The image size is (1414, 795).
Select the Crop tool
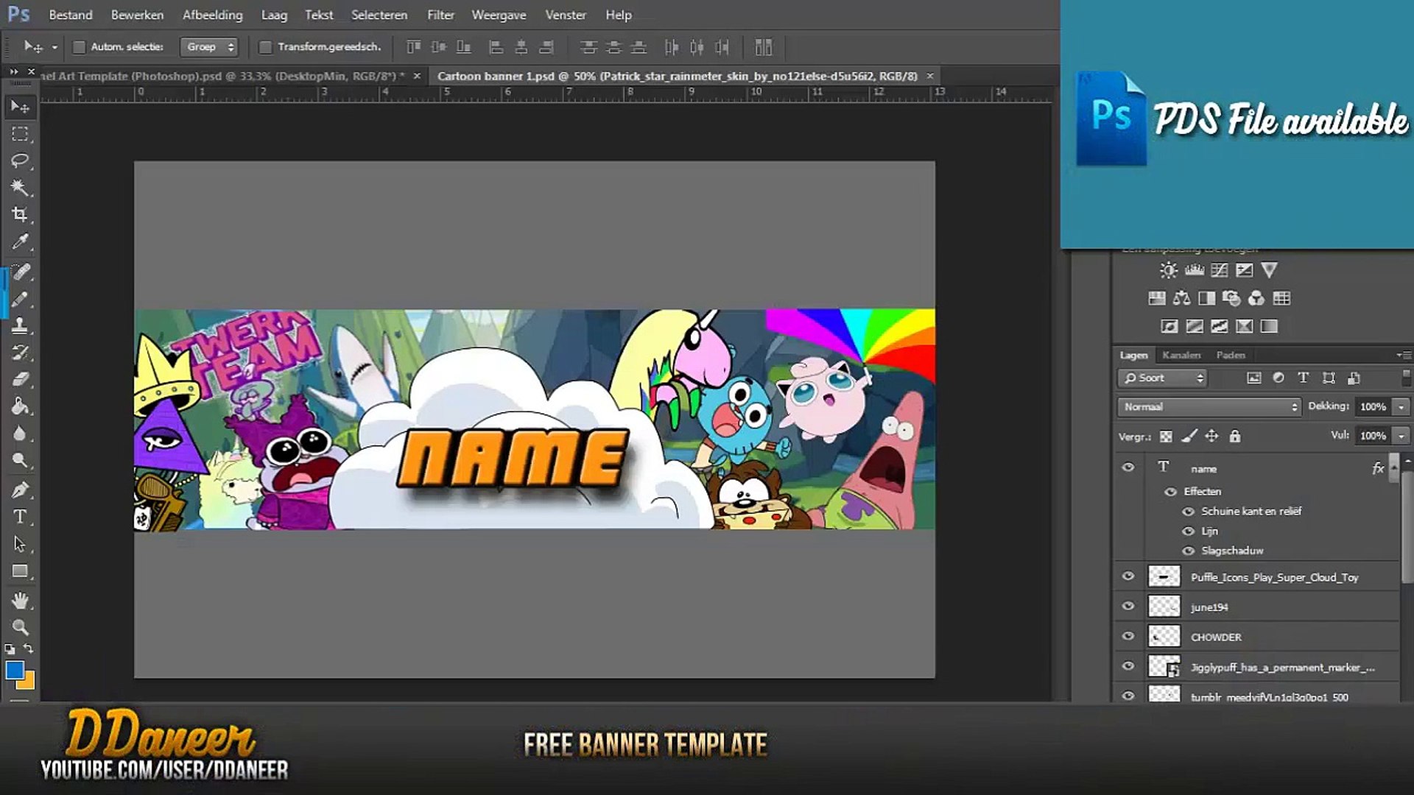tap(20, 214)
